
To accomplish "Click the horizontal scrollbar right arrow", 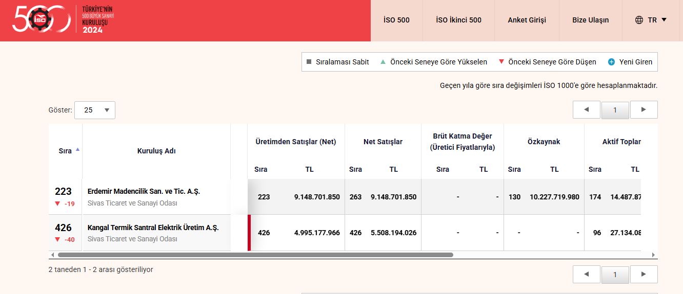I will click(x=653, y=255).
